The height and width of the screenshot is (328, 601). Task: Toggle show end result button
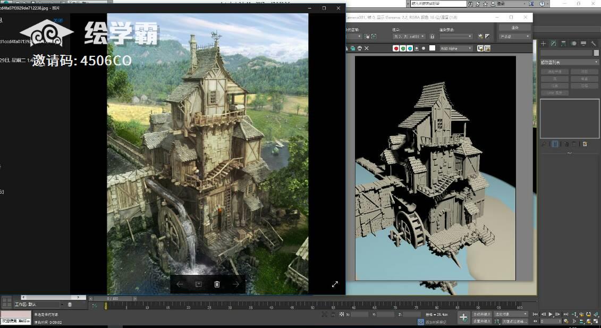click(555, 144)
